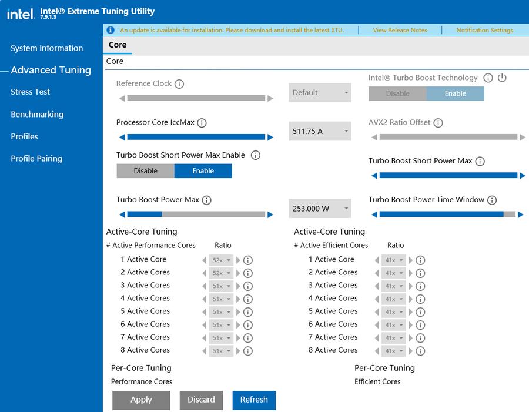This screenshot has width=529, height=412.
Task: Enable Turbo Boost Short Power Max
Action: click(x=203, y=171)
